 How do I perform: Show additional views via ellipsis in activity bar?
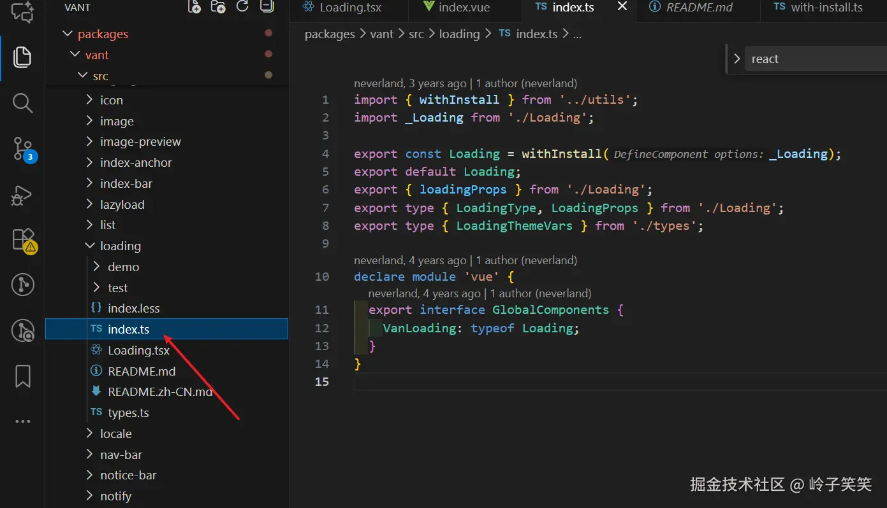pos(22,421)
